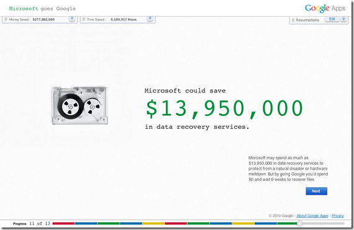Click the data tape cartridge image

pyautogui.click(x=79, y=105)
